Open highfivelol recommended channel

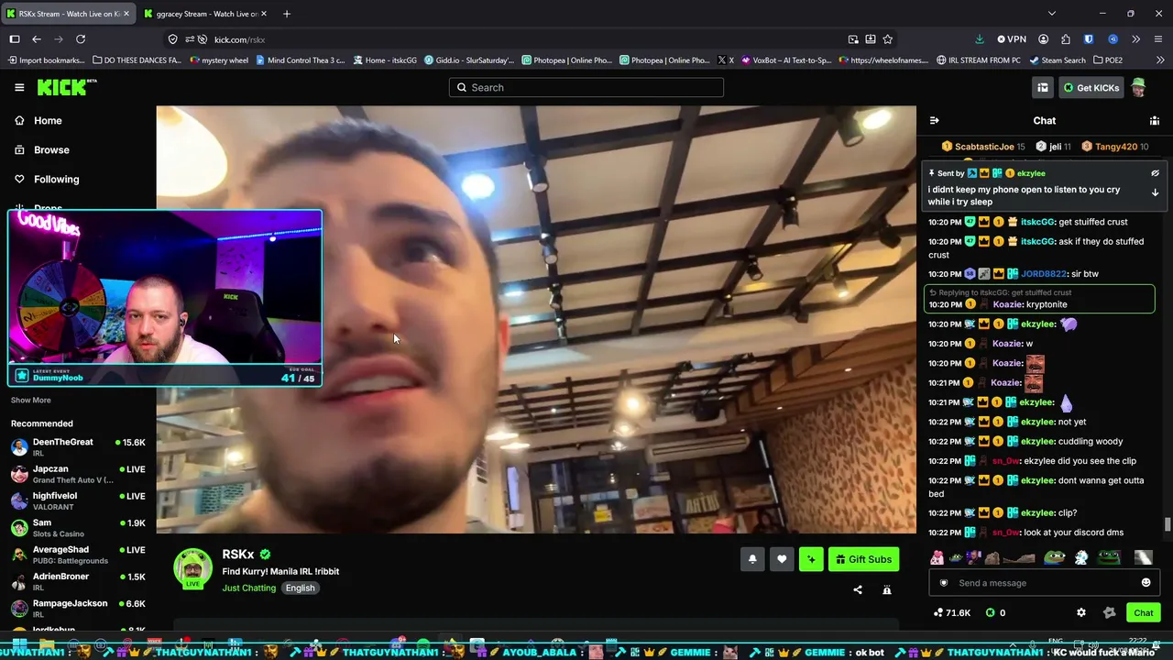(x=78, y=500)
